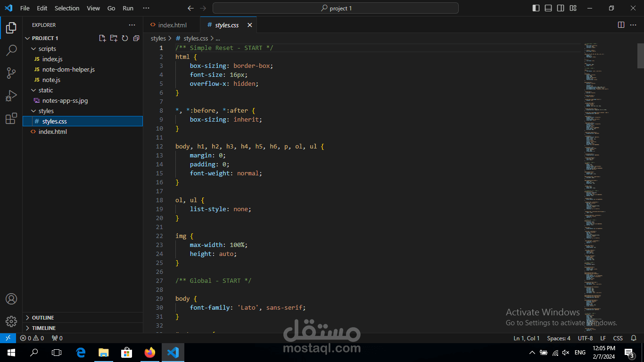Open the Accounts menu icon

point(11,299)
